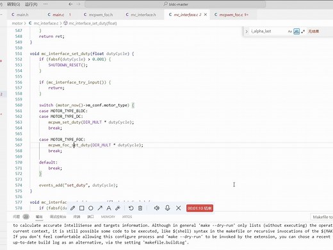The width and height of the screenshot is (333, 250).
Task: Click the line 560 switch statement
Action: point(87,105)
